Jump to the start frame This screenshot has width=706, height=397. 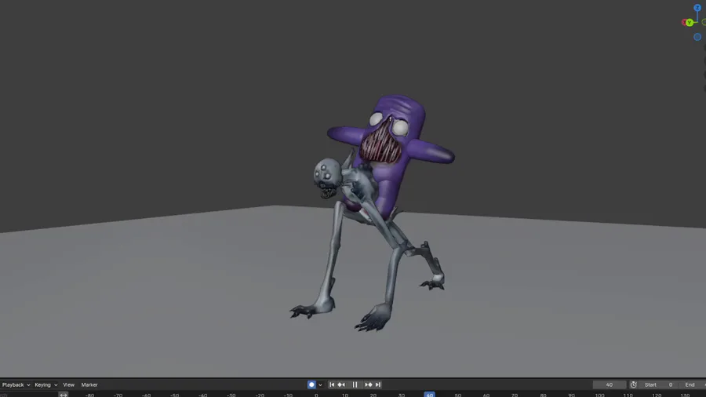[332, 385]
